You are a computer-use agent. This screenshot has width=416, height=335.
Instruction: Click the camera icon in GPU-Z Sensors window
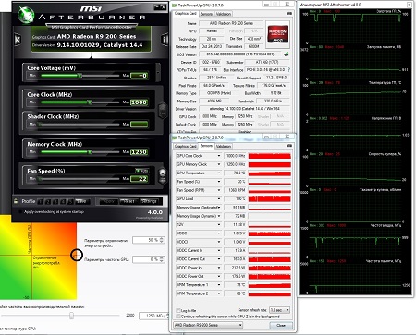point(288,146)
